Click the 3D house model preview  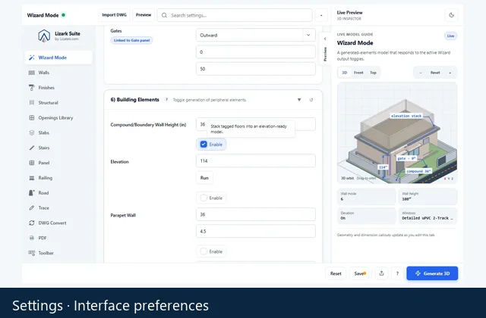(x=397, y=133)
